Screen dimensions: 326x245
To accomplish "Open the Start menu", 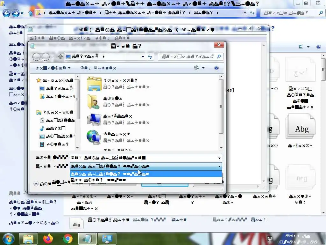I will click(x=8, y=239).
